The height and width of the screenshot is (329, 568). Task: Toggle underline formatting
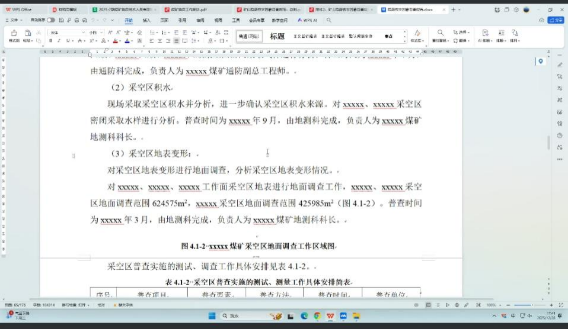pyautogui.click(x=67, y=41)
